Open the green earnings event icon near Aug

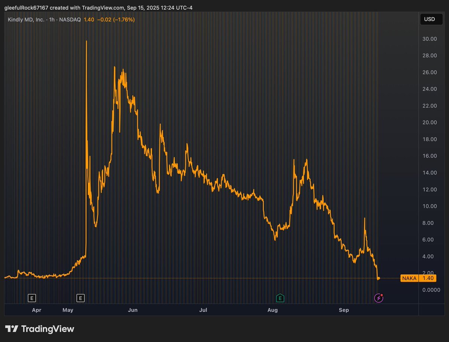280,298
